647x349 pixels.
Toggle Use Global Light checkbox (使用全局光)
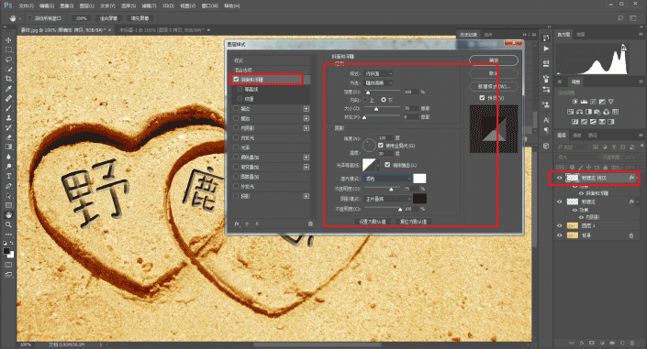pyautogui.click(x=381, y=146)
